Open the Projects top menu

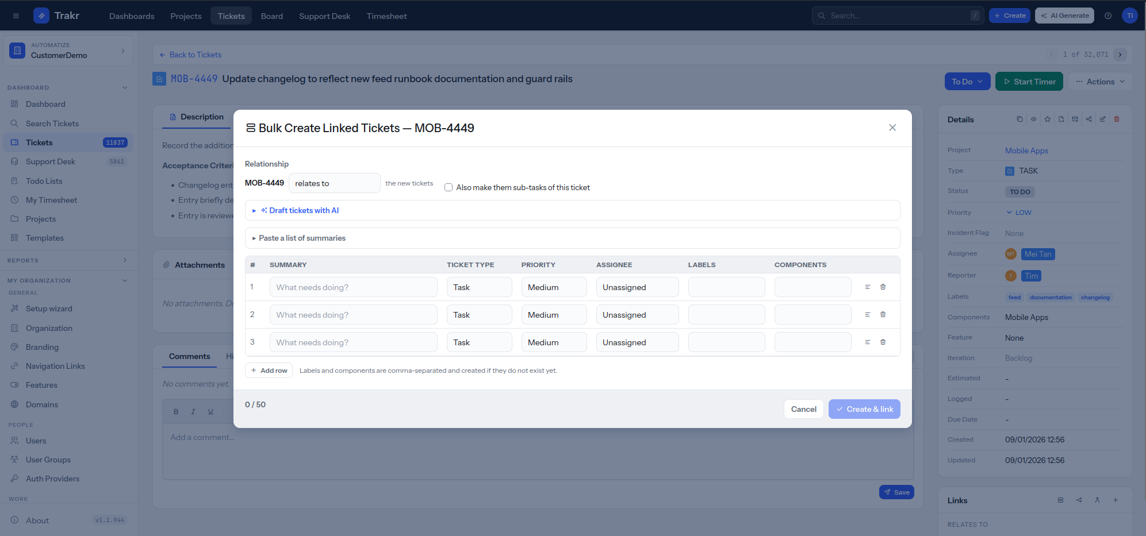[186, 16]
